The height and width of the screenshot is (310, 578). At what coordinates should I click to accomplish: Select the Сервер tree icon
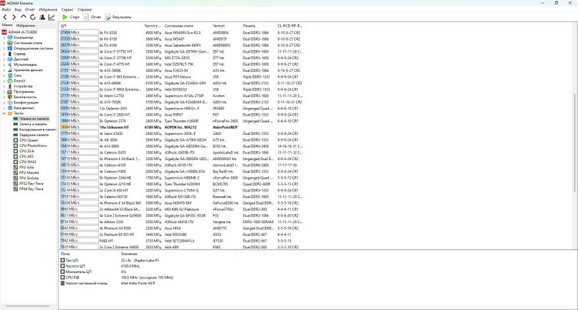click(x=10, y=54)
